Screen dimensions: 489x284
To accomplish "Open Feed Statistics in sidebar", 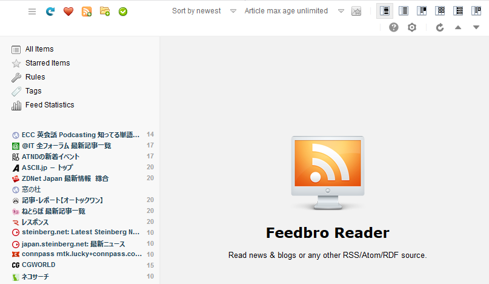I will pos(50,105).
